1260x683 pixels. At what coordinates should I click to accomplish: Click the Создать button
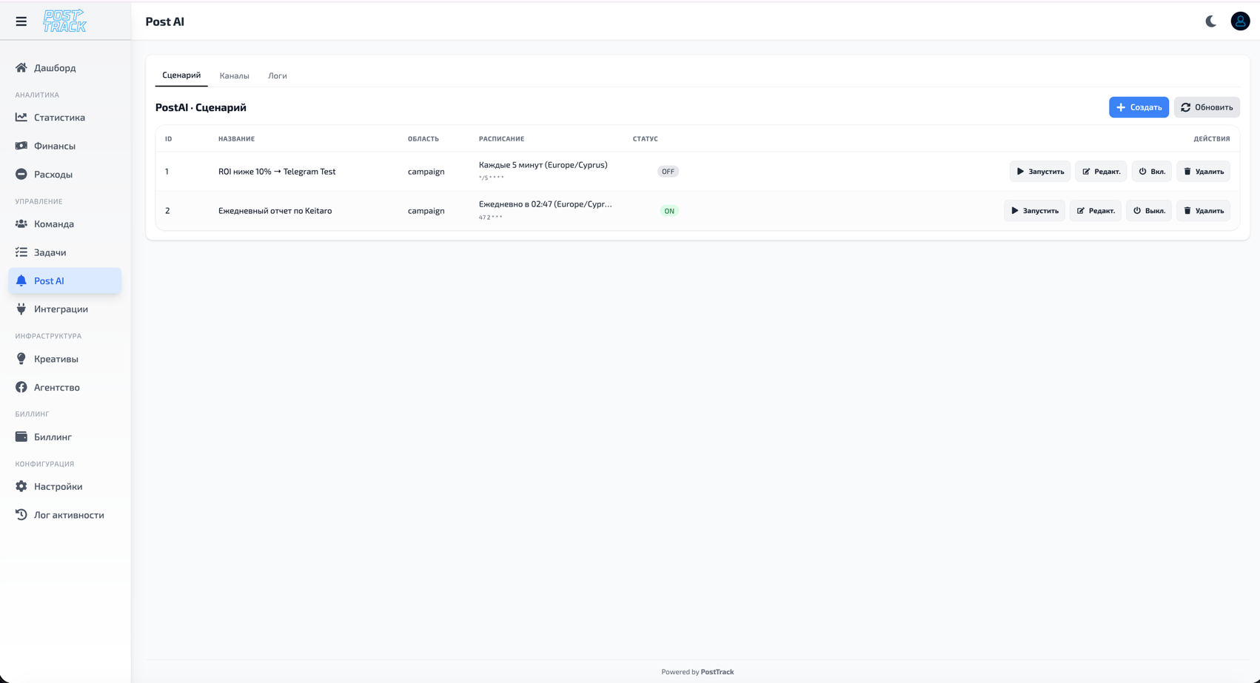pyautogui.click(x=1138, y=107)
